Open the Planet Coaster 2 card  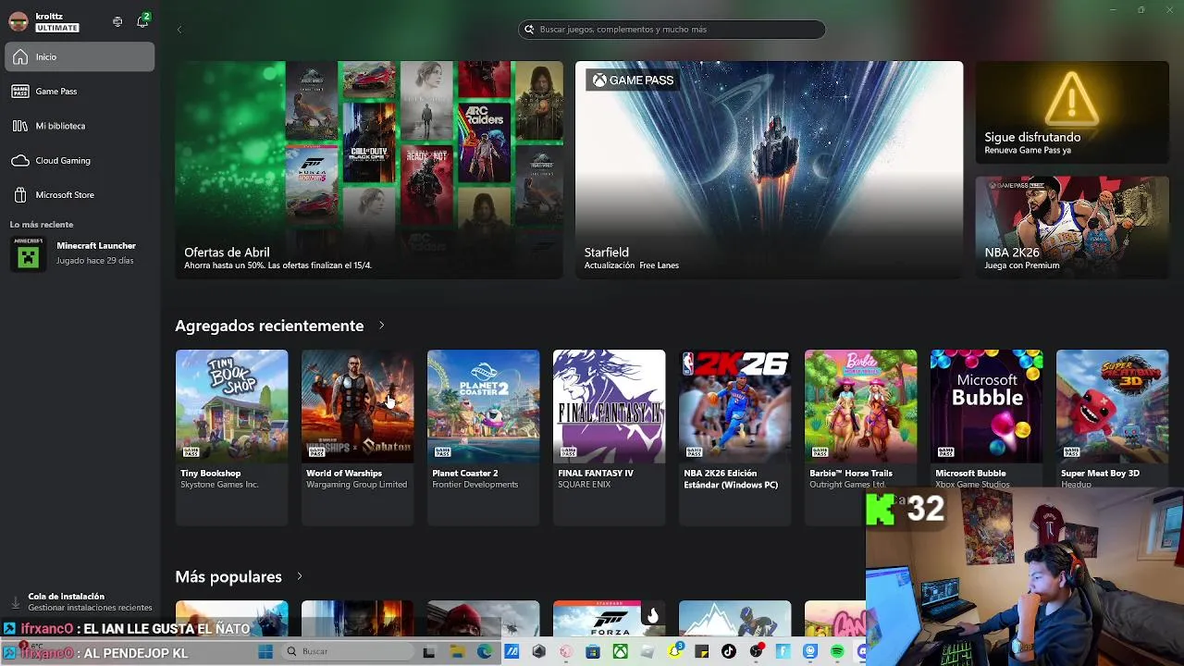coord(483,437)
